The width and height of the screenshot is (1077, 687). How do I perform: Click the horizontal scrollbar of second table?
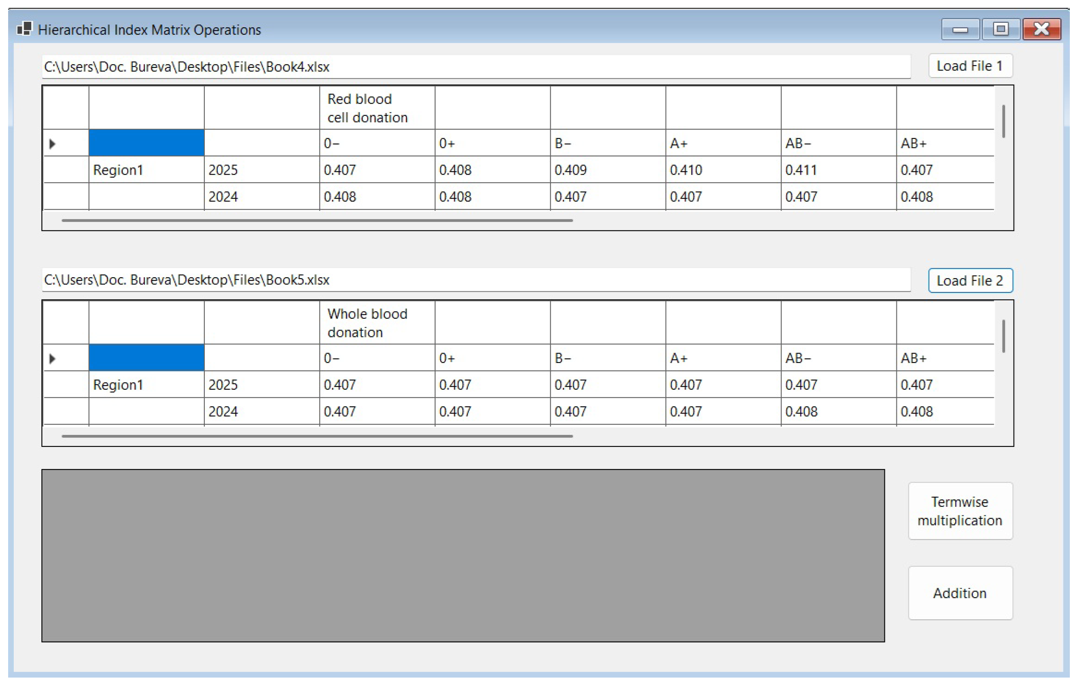tap(317, 436)
